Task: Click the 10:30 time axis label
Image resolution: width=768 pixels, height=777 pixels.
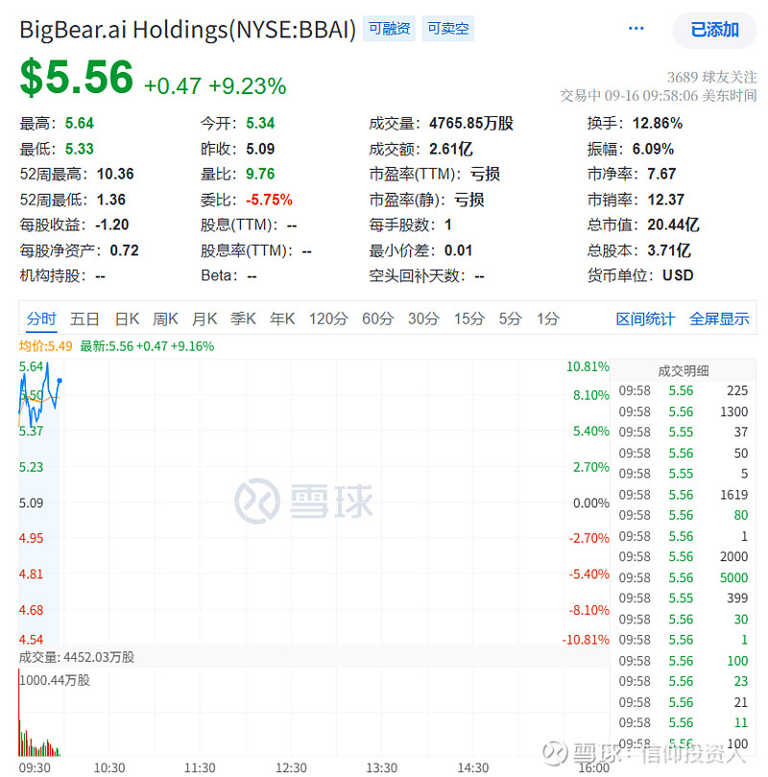Action: (x=109, y=768)
